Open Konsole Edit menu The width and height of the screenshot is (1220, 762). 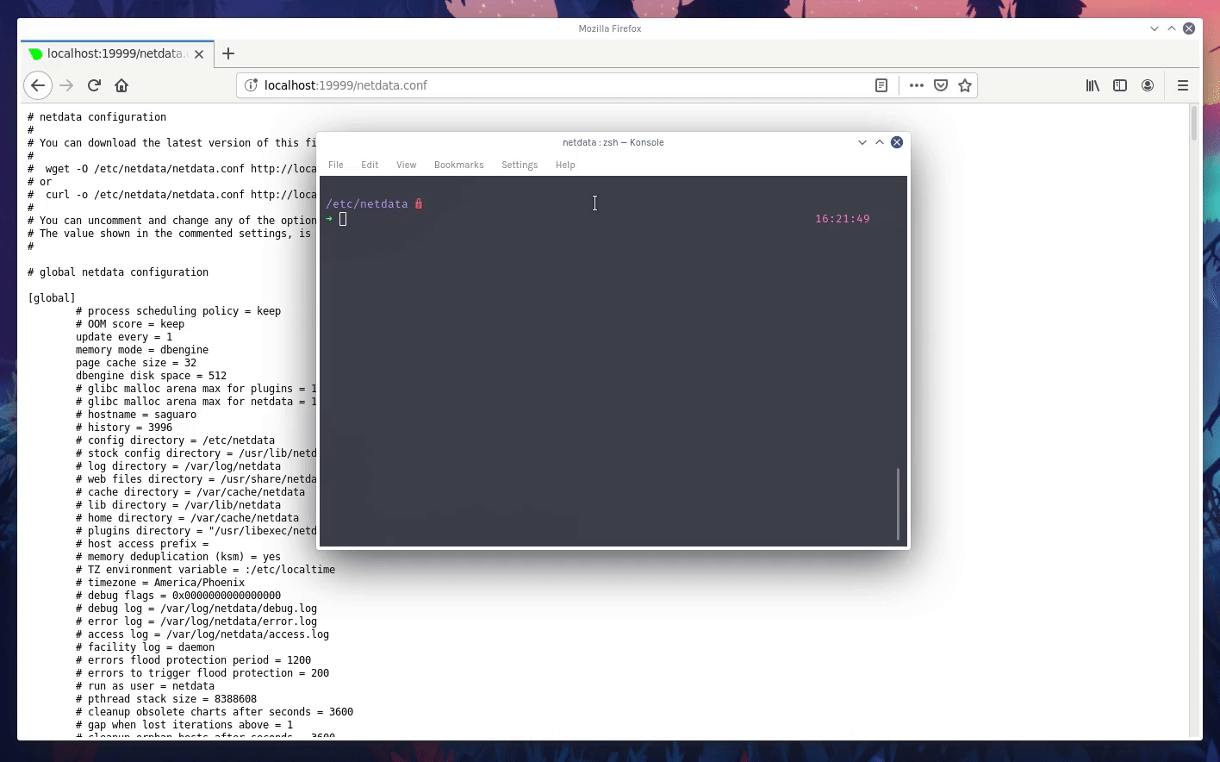click(x=370, y=165)
